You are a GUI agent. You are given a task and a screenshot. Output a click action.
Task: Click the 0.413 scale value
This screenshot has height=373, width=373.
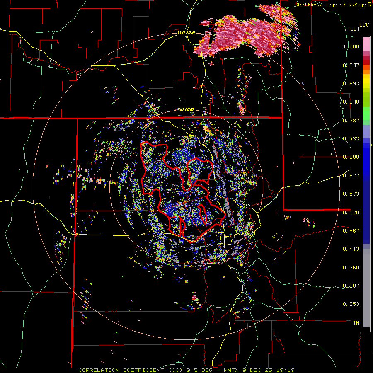[351, 249]
